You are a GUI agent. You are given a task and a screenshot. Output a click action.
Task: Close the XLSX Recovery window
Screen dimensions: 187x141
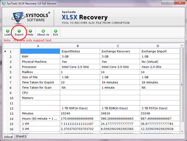coord(180,3)
